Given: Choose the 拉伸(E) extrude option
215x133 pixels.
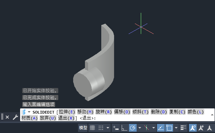Looking at the screenshot, I should coord(67,112).
